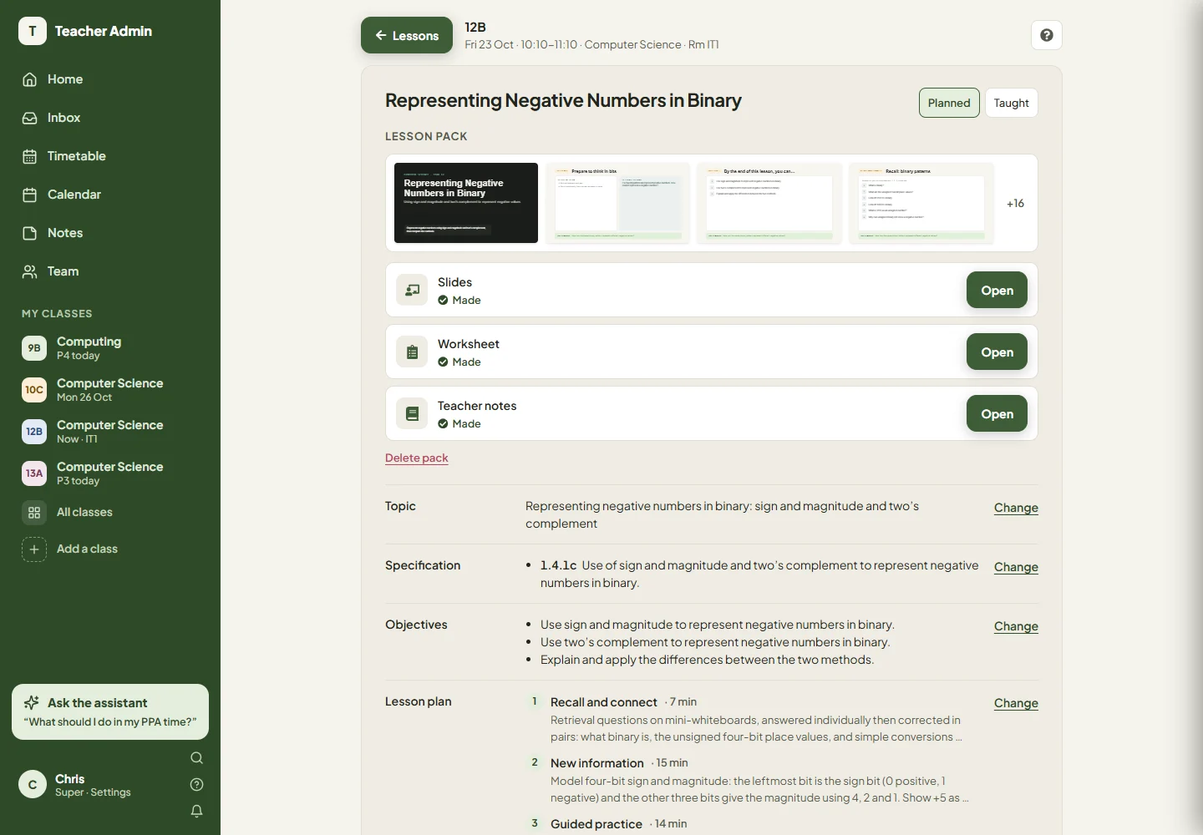The image size is (1203, 835).
Task: Click the sidebar help circle icon
Action: [196, 784]
